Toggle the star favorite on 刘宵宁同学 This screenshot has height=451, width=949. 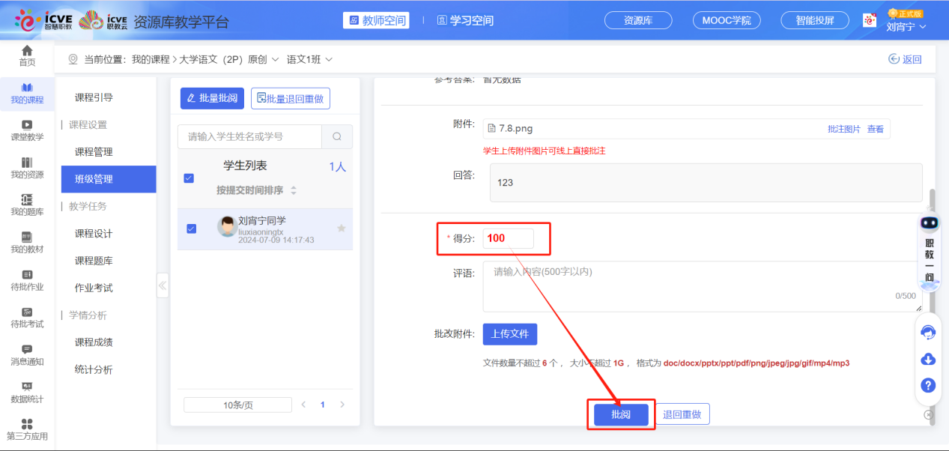tap(341, 228)
